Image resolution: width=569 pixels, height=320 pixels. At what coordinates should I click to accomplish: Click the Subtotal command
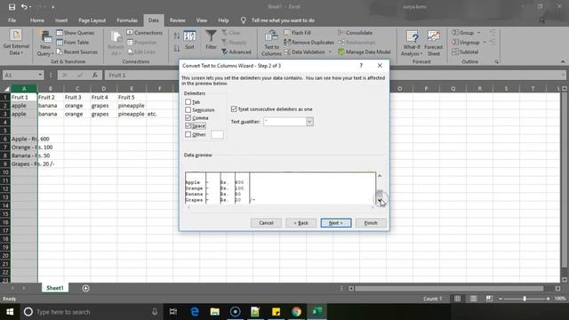coord(465,52)
